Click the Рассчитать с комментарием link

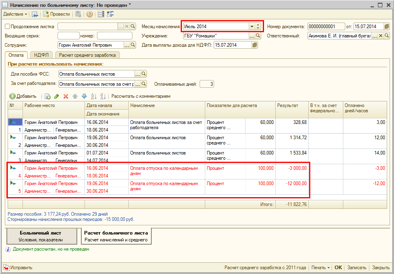pos(141,96)
